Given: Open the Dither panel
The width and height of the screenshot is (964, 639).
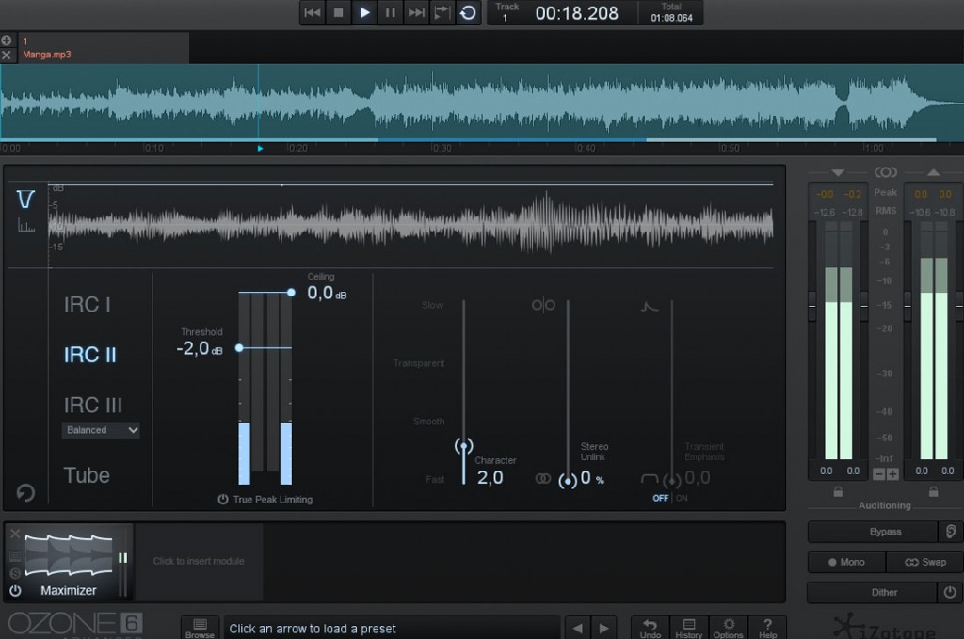Looking at the screenshot, I should (x=873, y=592).
